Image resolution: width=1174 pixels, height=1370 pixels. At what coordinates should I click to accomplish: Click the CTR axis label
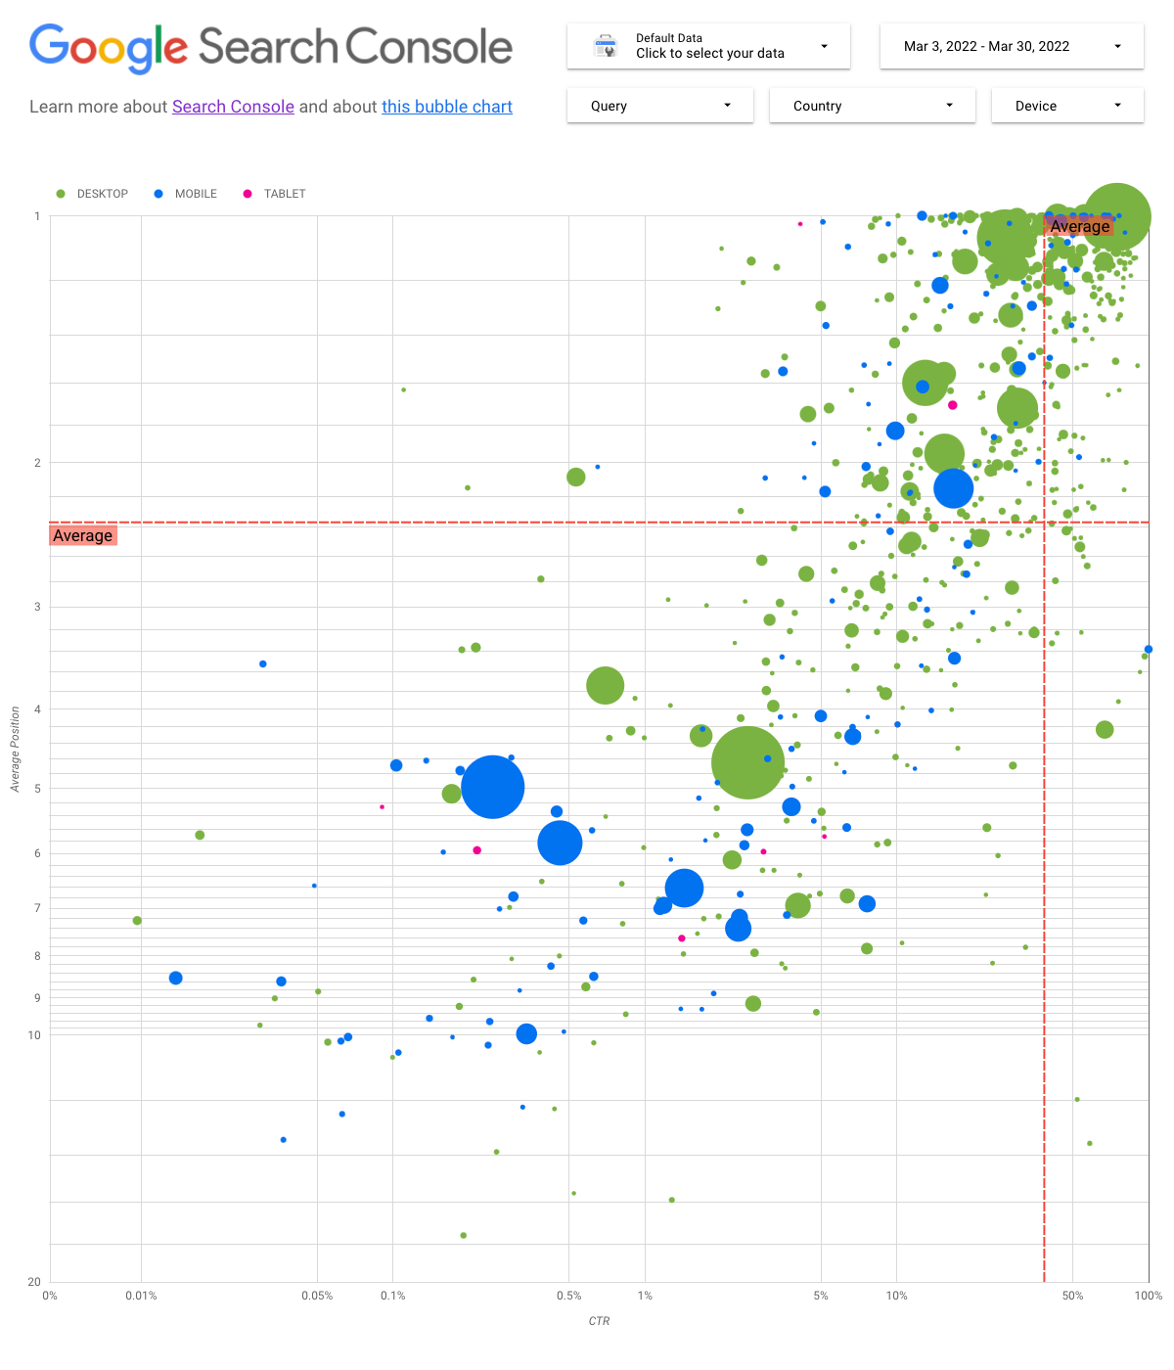tap(599, 1320)
